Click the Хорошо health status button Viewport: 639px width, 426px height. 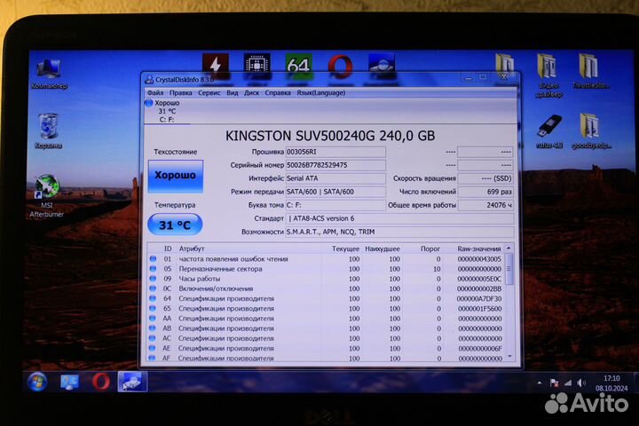tap(175, 176)
